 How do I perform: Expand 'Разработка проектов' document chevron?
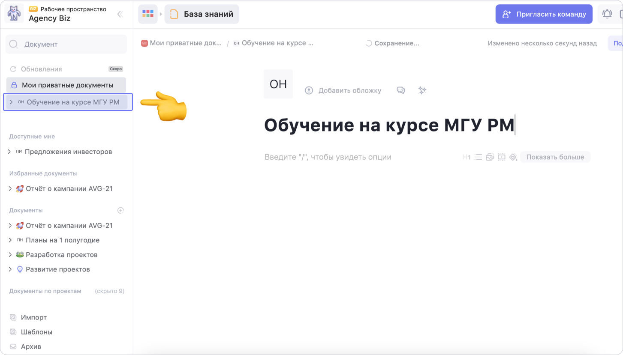(x=10, y=255)
